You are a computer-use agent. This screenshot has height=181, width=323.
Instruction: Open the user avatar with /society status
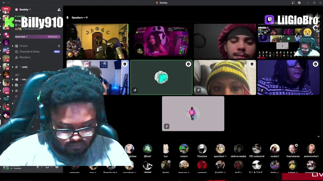pos(6,167)
